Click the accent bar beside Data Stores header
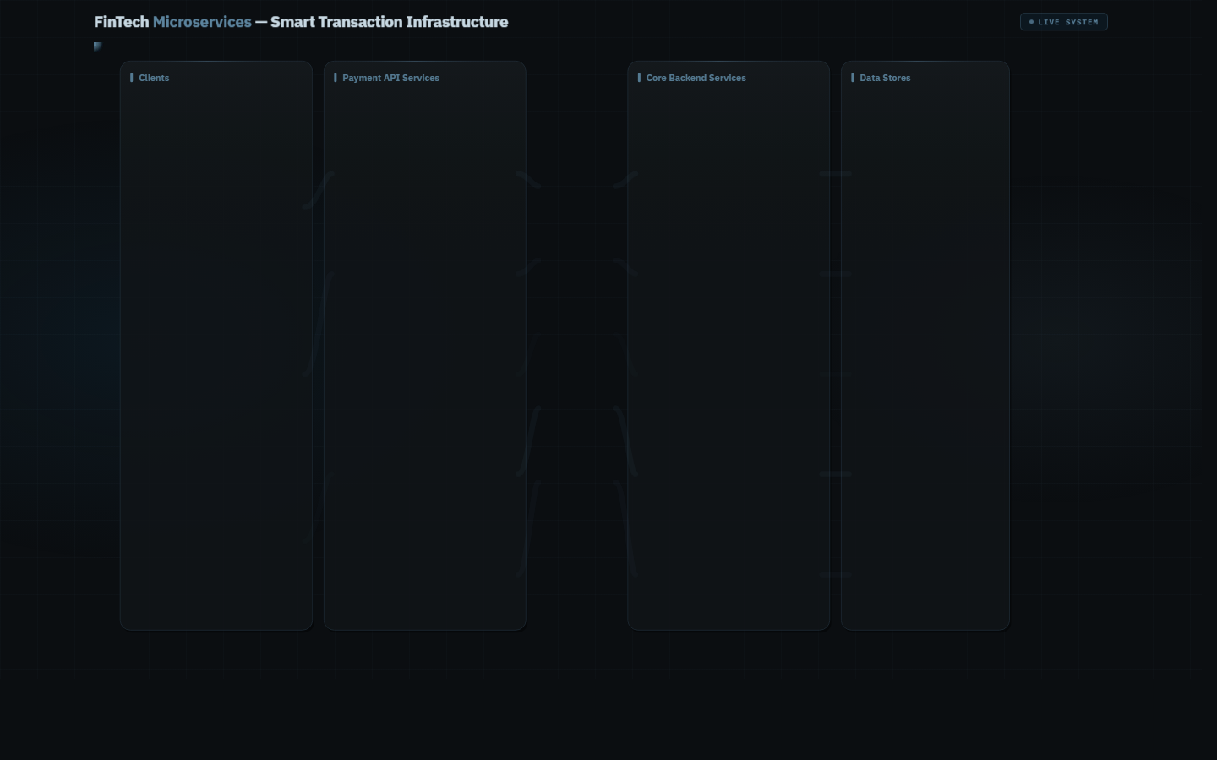 (x=852, y=78)
